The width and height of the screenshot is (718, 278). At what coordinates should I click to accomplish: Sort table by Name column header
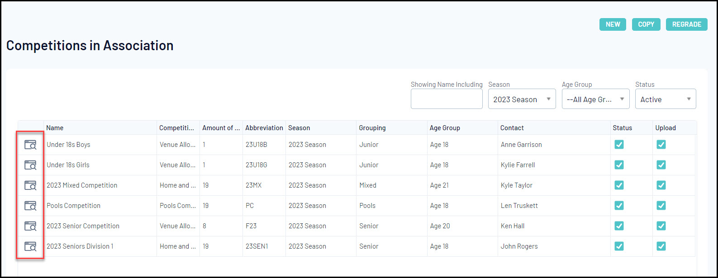55,128
